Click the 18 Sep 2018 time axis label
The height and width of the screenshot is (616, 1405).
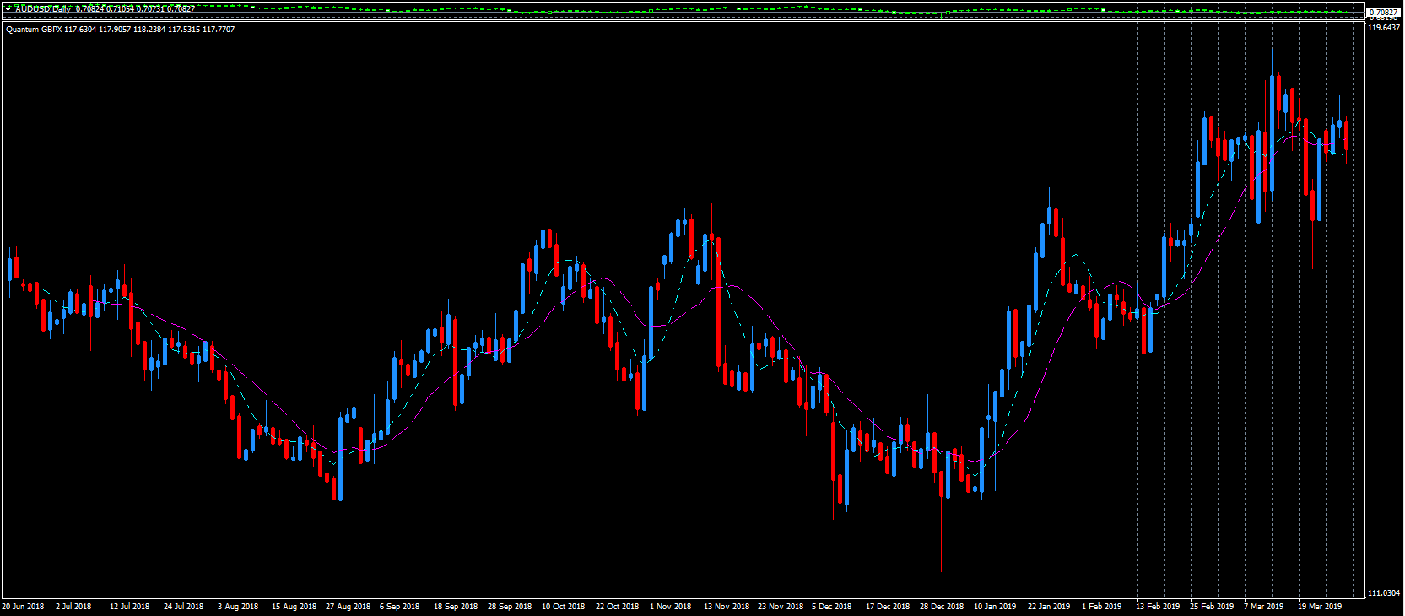click(456, 607)
